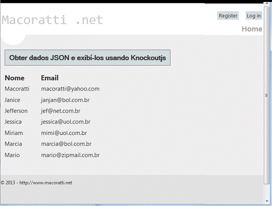Select the name Macoratti in the list
The width and height of the screenshot is (272, 206).
tap(17, 89)
